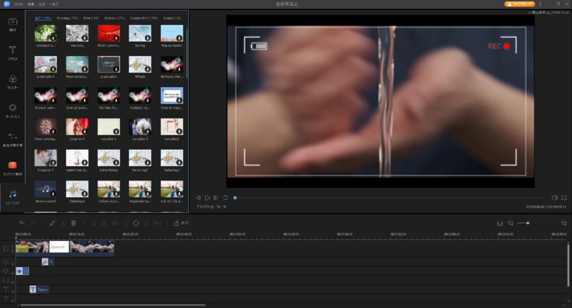Select 'Happy Easter' music thumbnail
This screenshot has width=572, height=308.
[x=172, y=33]
